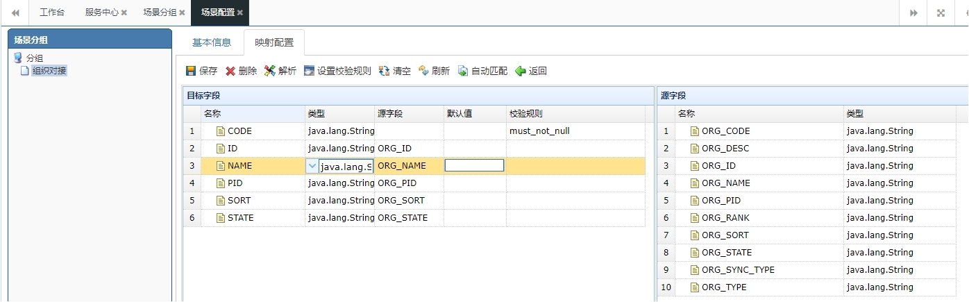Select the NAME target field icon

(x=221, y=166)
